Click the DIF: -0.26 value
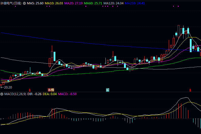 click(35, 94)
